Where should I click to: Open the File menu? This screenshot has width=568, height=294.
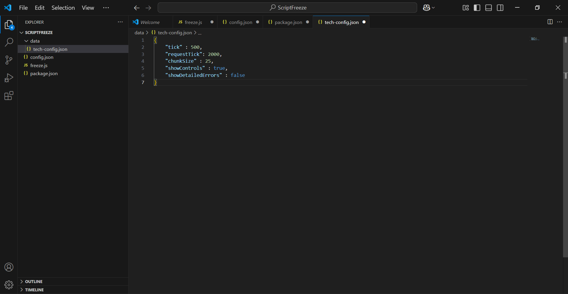23,8
